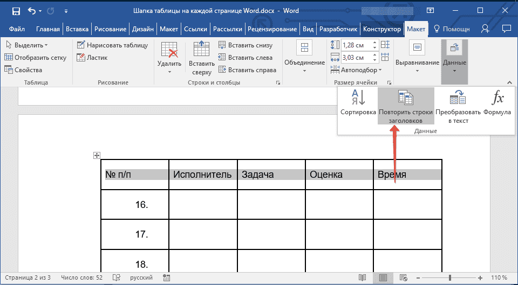Screen dimensions: 518x285
Task: Open the Формула dialog icon
Action: pyautogui.click(x=498, y=98)
